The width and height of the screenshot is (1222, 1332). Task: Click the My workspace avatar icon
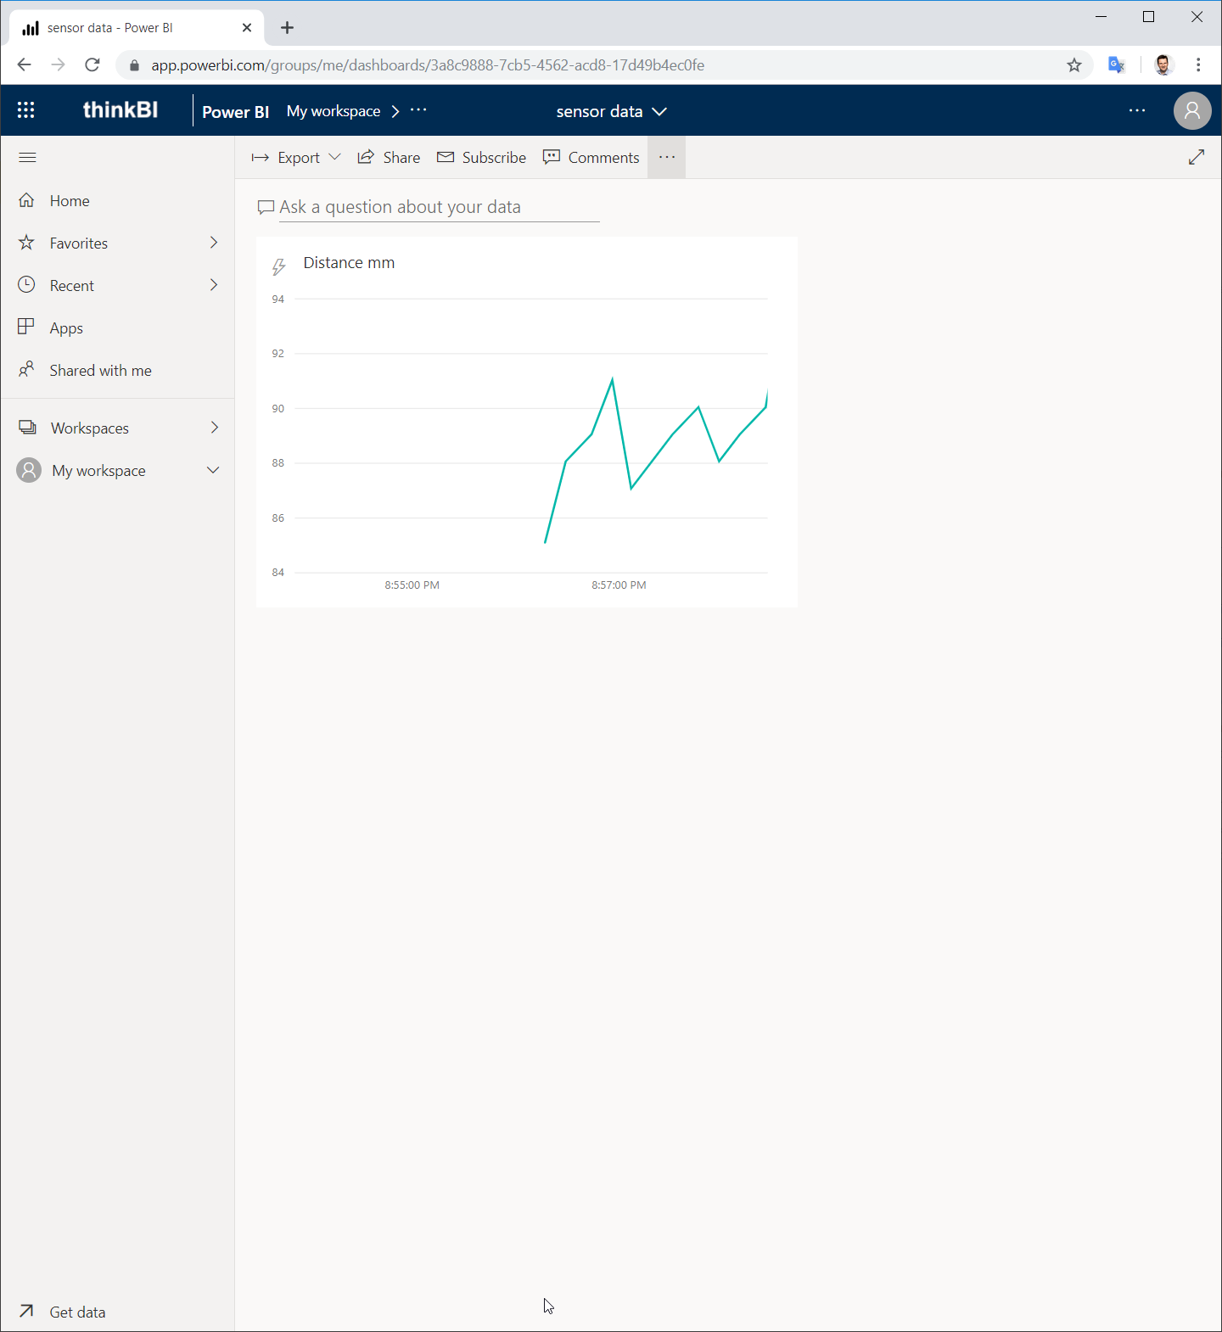(29, 470)
